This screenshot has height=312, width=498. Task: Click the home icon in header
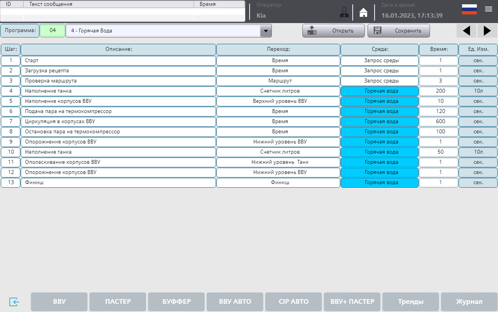[x=363, y=13]
